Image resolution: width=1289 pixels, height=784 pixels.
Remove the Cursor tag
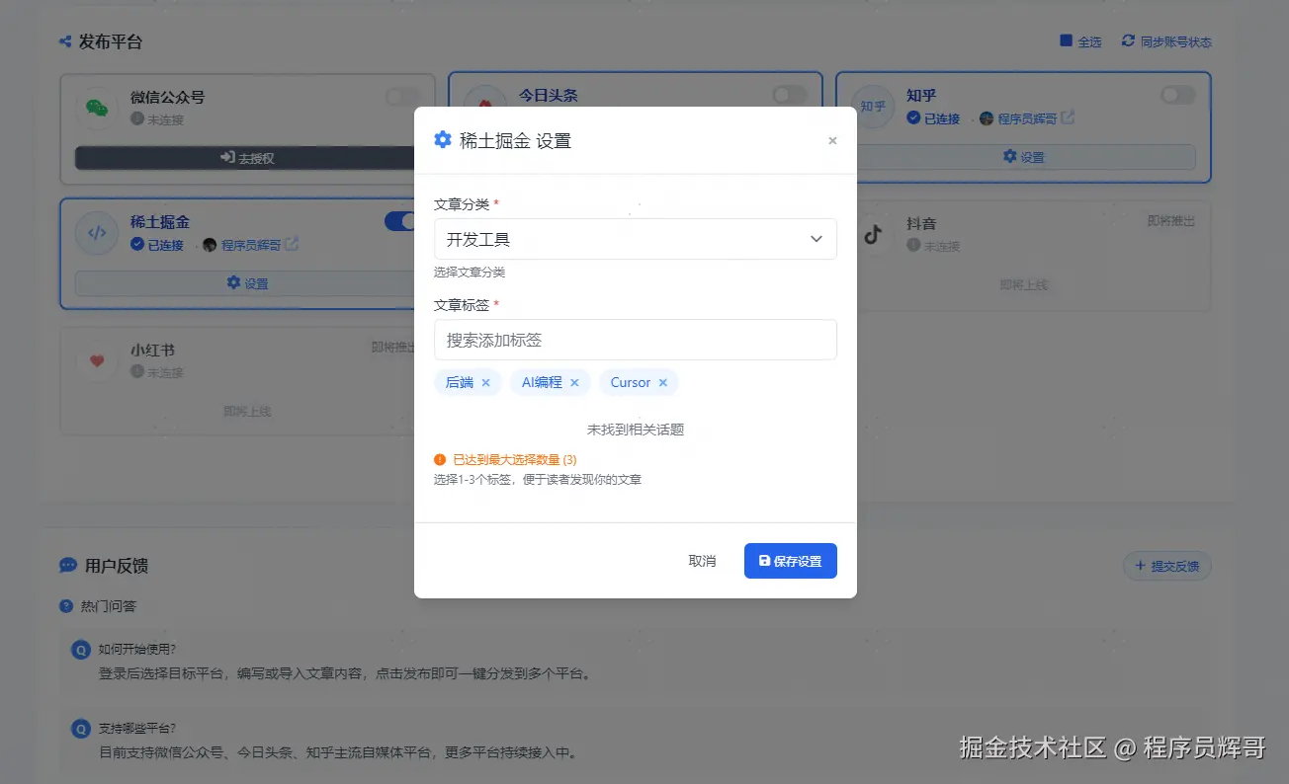[x=663, y=383]
